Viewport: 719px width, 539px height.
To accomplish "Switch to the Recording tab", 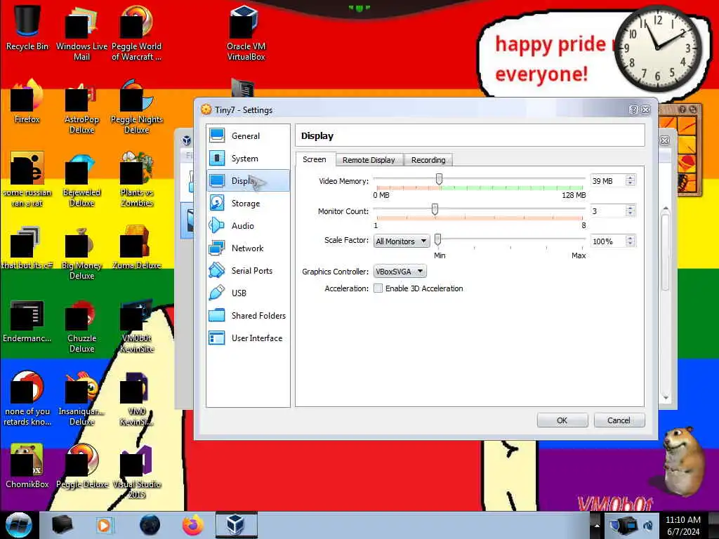I will point(428,160).
